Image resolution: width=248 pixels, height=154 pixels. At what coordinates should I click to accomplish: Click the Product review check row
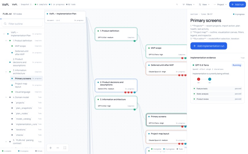tap(218, 99)
